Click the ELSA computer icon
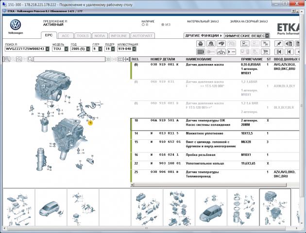 (245, 44)
